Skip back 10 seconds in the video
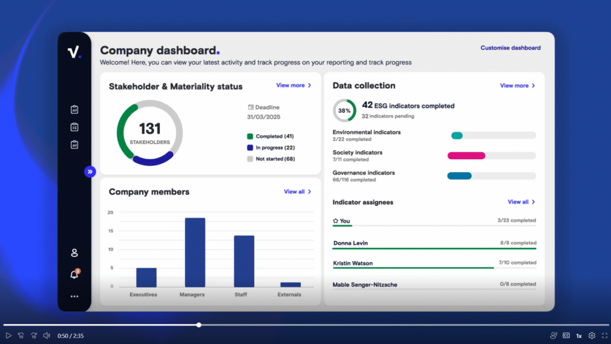Image resolution: width=611 pixels, height=344 pixels. tap(21, 336)
